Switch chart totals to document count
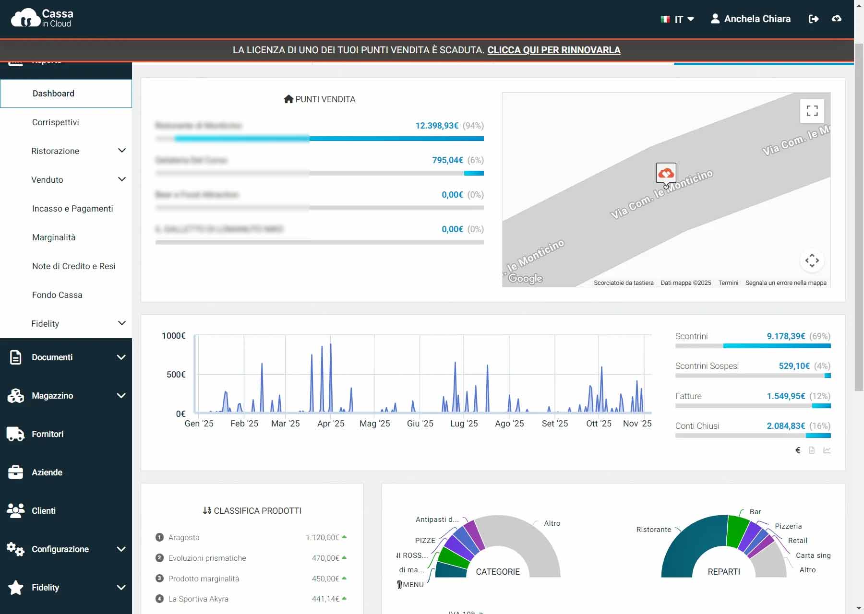864x614 pixels. (812, 450)
